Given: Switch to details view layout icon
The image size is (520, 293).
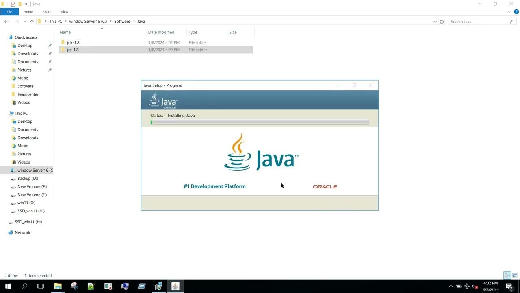Looking at the screenshot, I should click(x=507, y=276).
